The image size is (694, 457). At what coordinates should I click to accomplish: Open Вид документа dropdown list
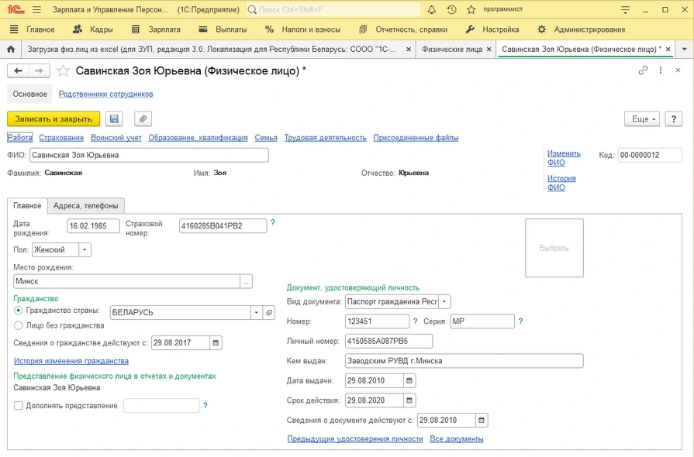(x=445, y=301)
